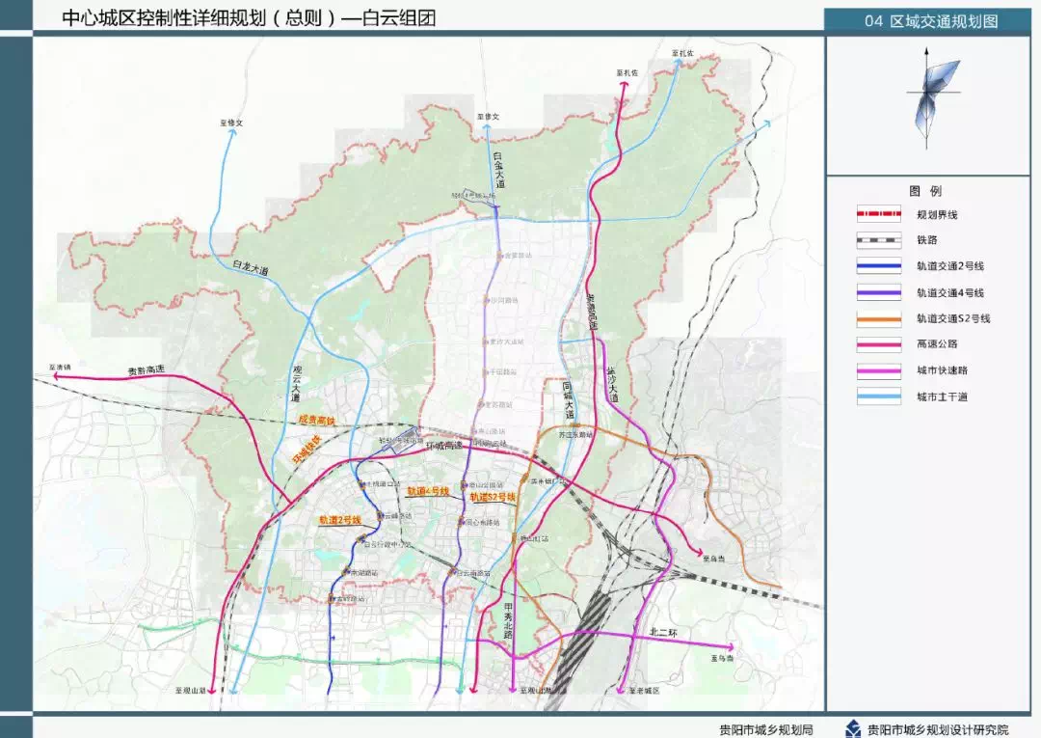The image size is (1041, 738).
Task: Click the 贵阳市城乡规划局 footer text
Action: (766, 729)
